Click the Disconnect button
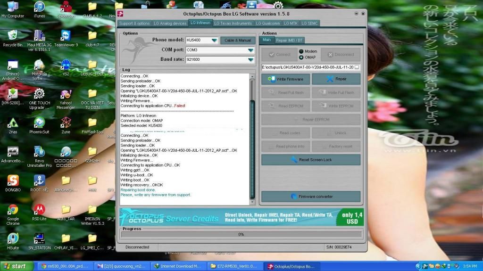Viewport: 483px width, 271px height. point(341,55)
